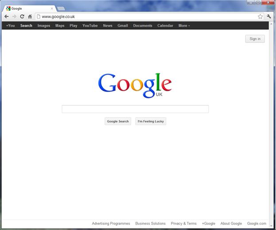Image resolution: width=276 pixels, height=230 pixels.
Task: Minimize the browser window
Action: (251, 3)
